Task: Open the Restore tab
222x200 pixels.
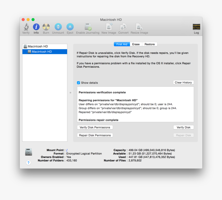Action: (149, 44)
